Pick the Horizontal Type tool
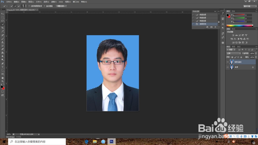The height and width of the screenshot is (145, 258). [3, 67]
